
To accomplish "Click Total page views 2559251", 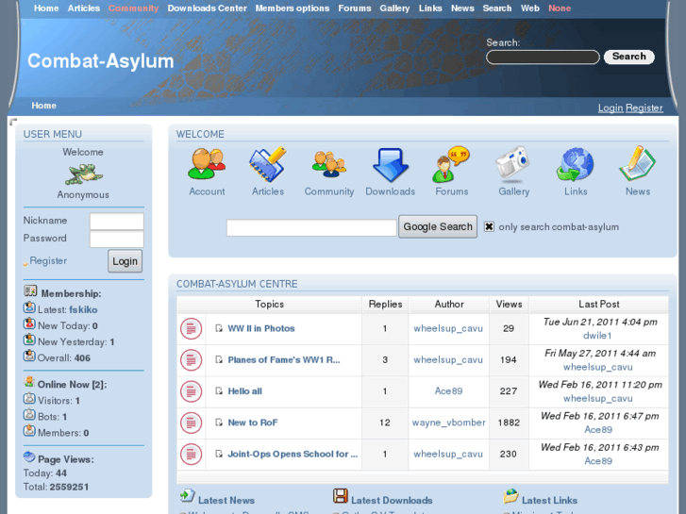I will click(x=69, y=487).
